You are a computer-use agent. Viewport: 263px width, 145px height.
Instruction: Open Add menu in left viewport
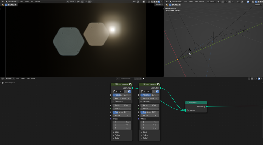pyautogui.click(x=32, y=2)
